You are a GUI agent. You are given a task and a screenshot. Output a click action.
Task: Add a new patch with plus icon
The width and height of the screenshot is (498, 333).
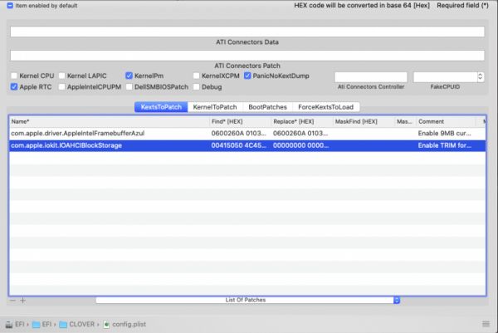coord(23,301)
